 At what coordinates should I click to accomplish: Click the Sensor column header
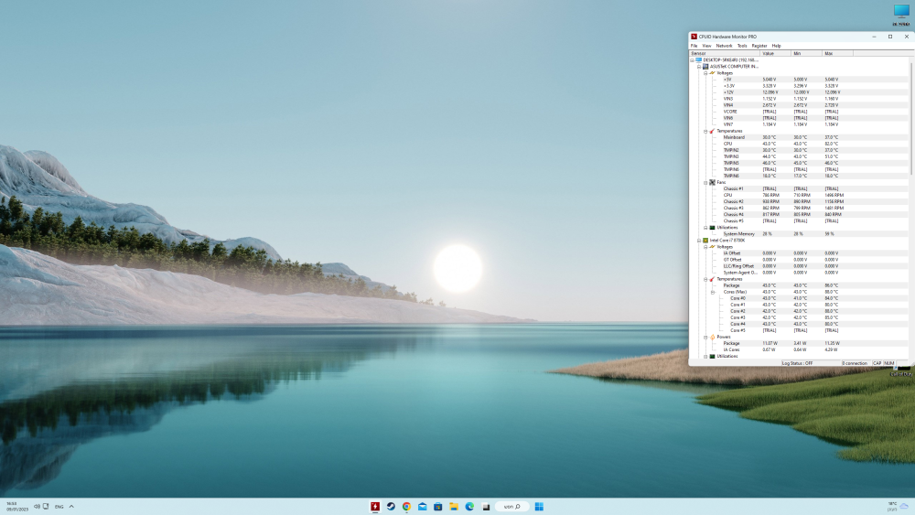(724, 53)
